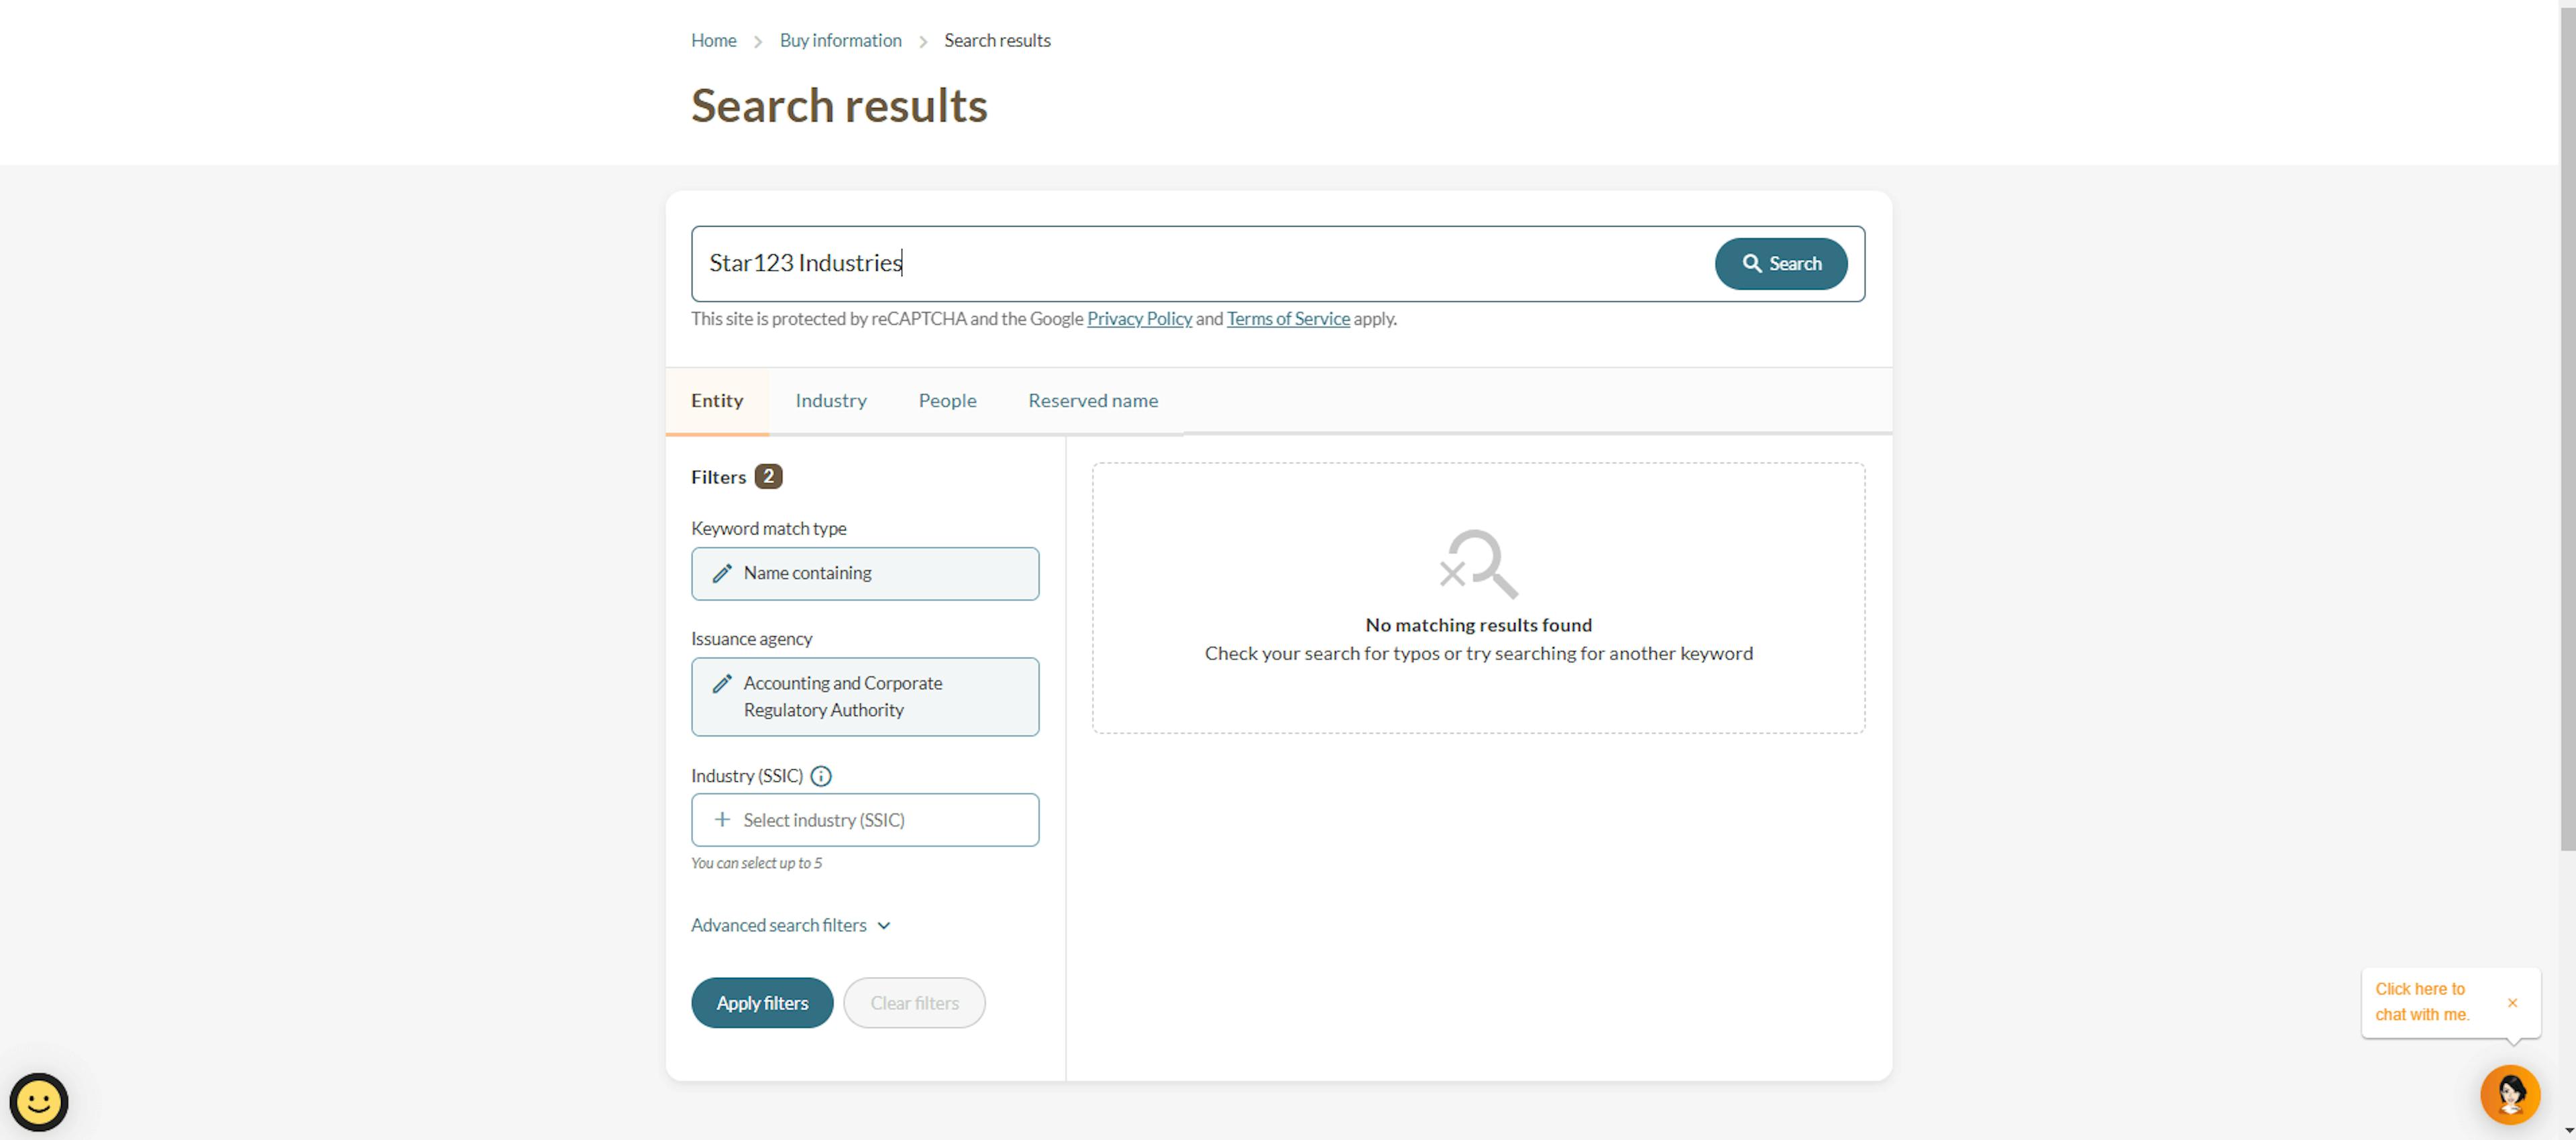Click the Search results page heading
This screenshot has width=2576, height=1140.
[x=839, y=106]
